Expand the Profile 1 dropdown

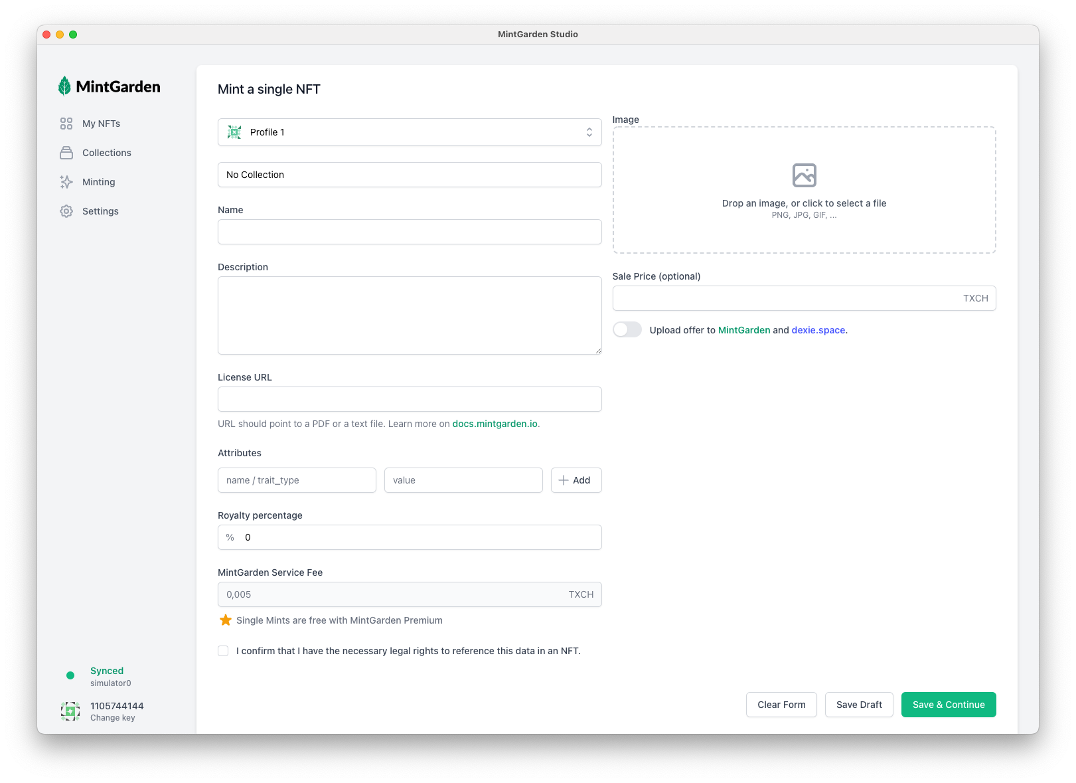coord(410,132)
